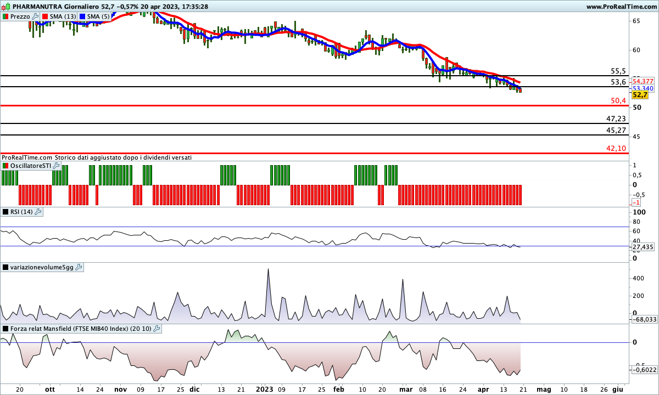Click the ott month on time axis
Image resolution: width=659 pixels, height=395 pixels.
tap(50, 388)
